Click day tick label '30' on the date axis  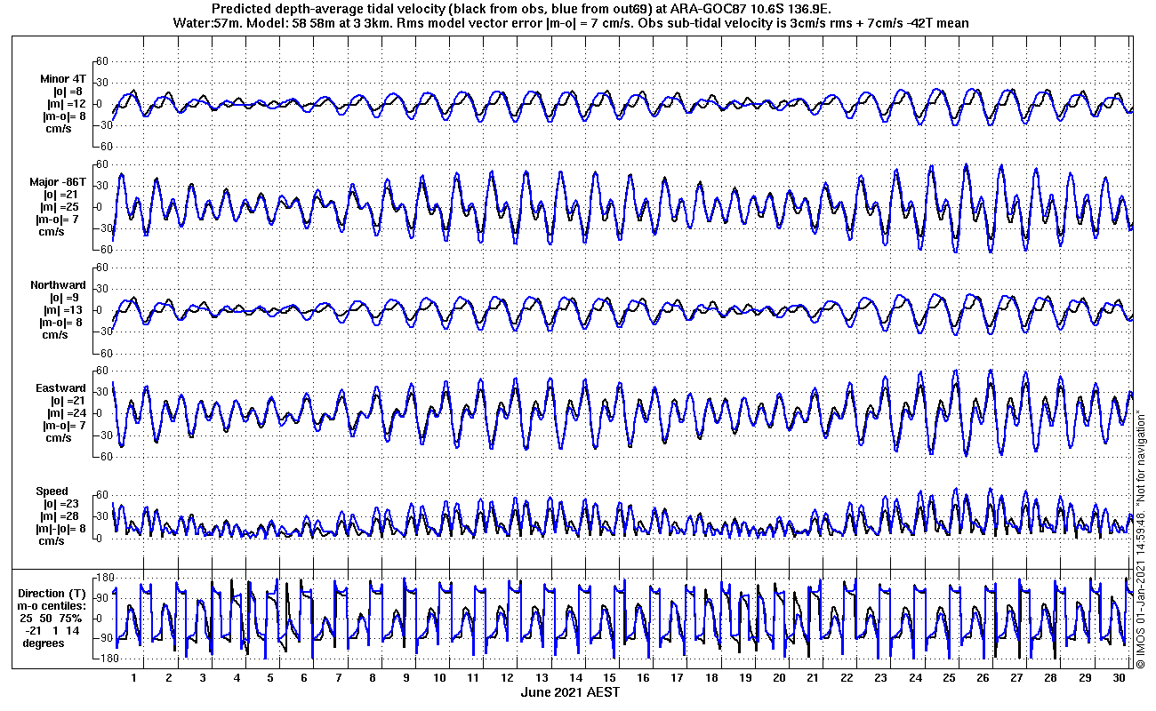(1120, 677)
